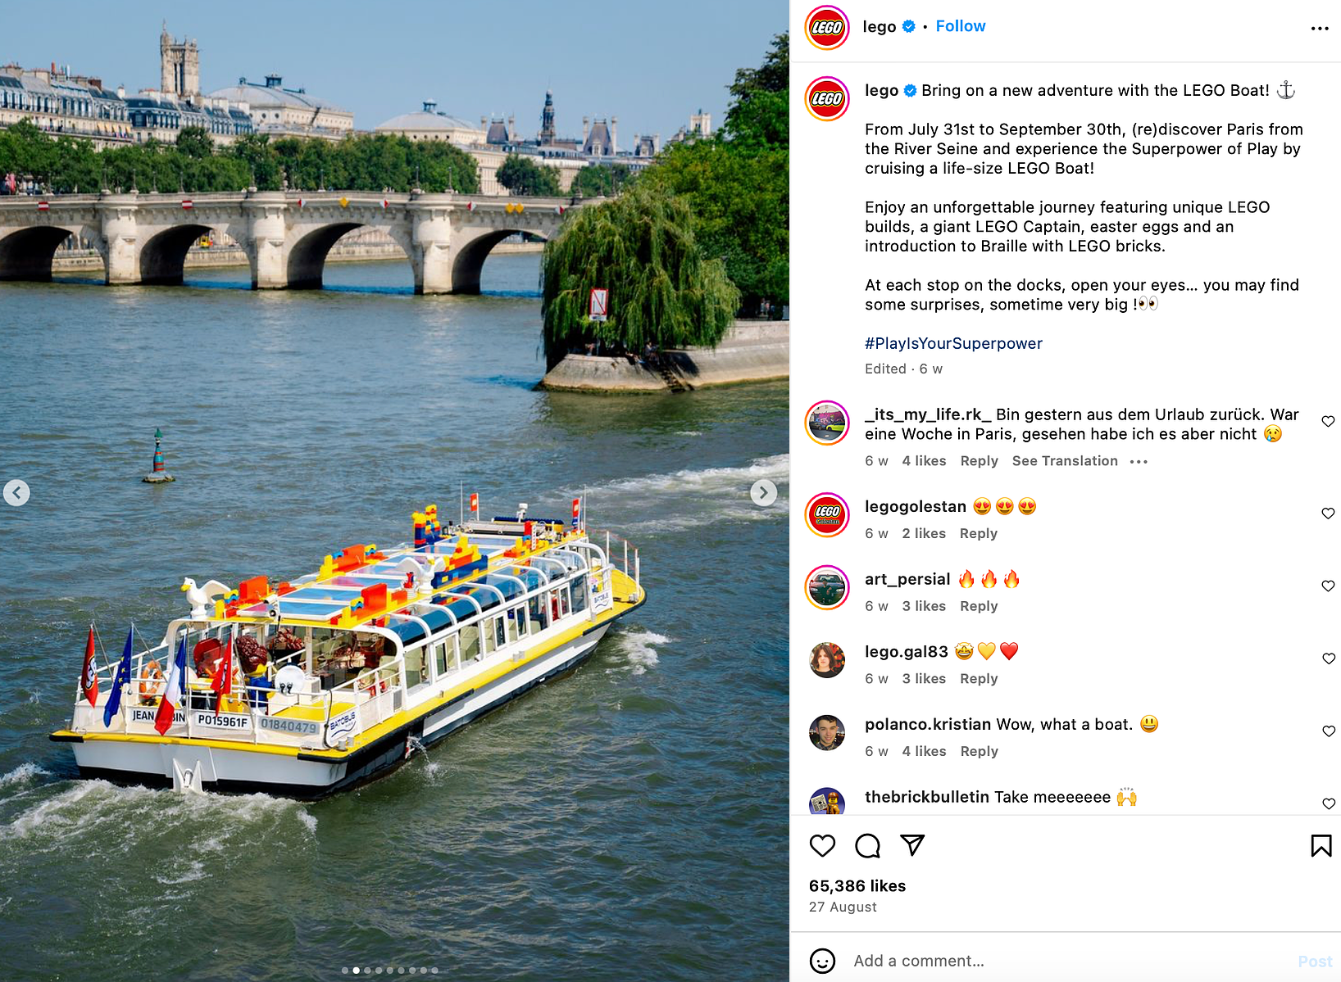The image size is (1341, 982).
Task: Open the LEGO profile picture in the header
Action: point(826,27)
